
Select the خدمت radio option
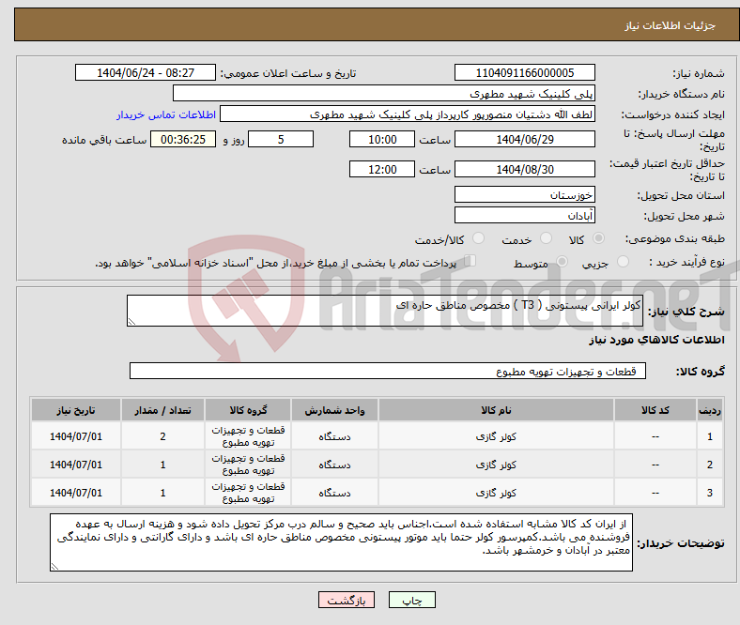pyautogui.click(x=543, y=240)
